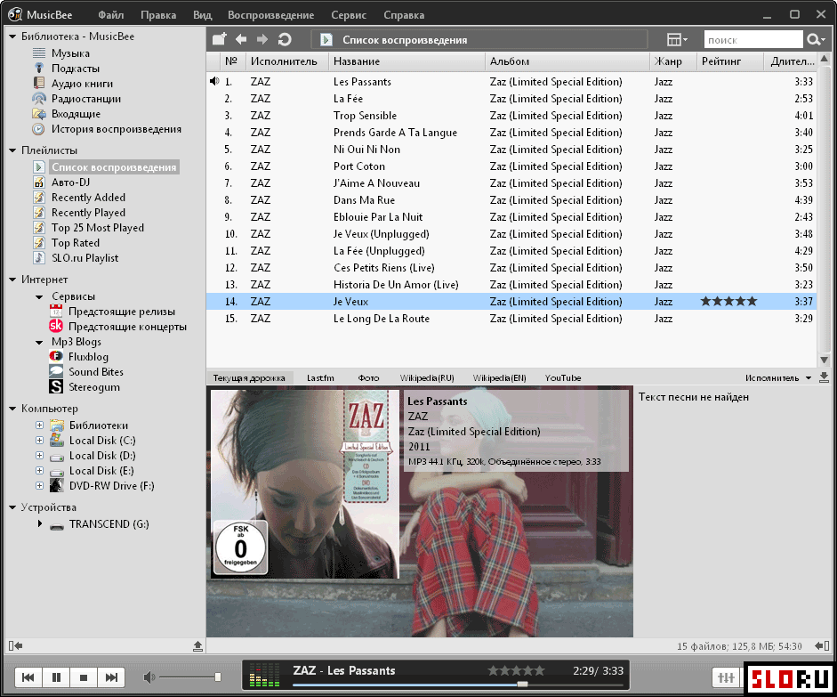Collapse the Интернет section
Viewport: 837px width, 697px height.
pyautogui.click(x=12, y=280)
